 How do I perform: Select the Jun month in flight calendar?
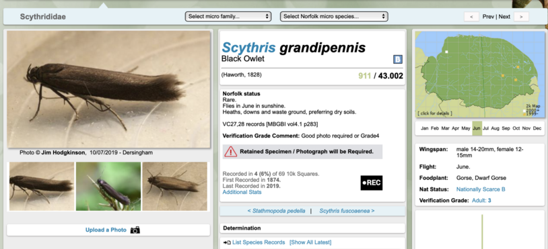[x=477, y=128]
